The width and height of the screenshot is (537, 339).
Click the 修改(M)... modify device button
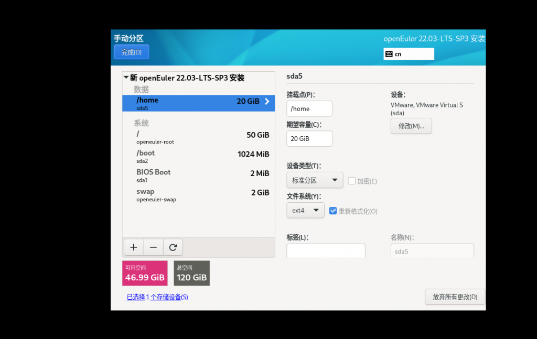[x=411, y=126]
